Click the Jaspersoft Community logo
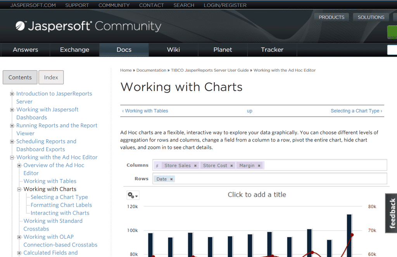The width and height of the screenshot is (397, 257). tap(88, 26)
